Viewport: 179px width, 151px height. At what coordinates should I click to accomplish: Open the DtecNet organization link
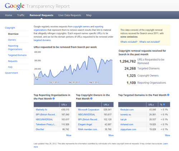(40, 129)
